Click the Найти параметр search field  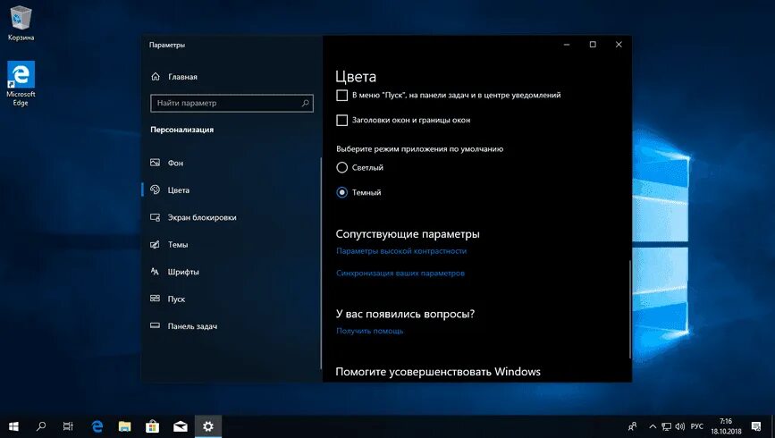coord(232,103)
